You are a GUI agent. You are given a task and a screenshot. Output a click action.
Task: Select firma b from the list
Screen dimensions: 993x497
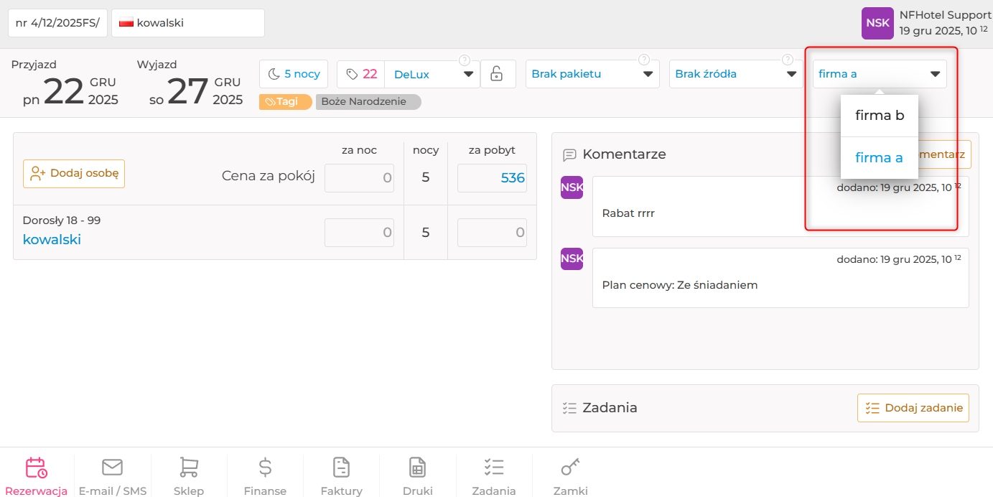click(x=880, y=116)
